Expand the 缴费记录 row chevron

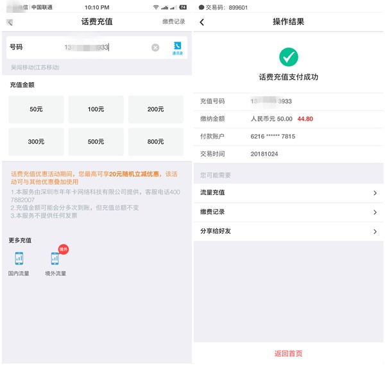[375, 212]
